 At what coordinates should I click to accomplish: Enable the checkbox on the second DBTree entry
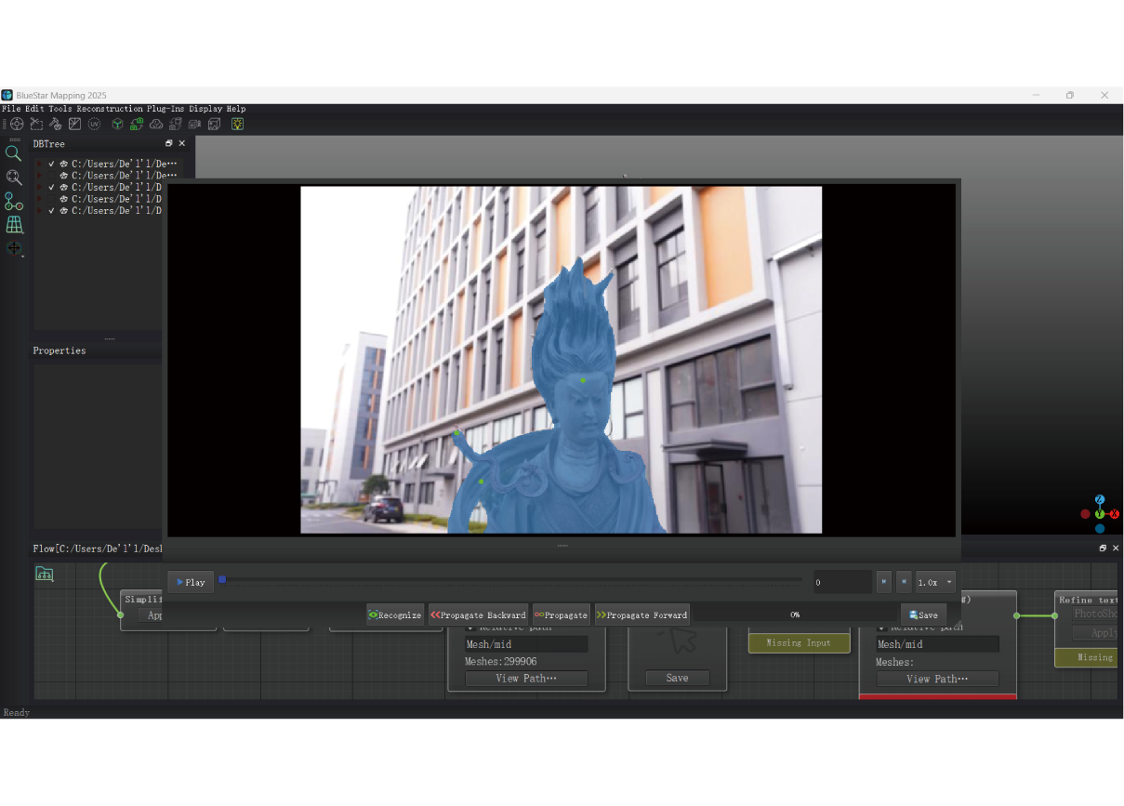point(51,176)
